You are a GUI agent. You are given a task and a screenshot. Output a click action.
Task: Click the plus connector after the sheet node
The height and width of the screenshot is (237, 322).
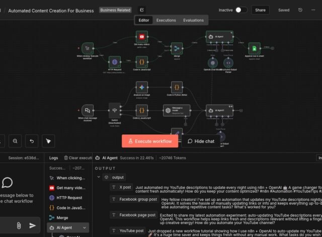coord(272,48)
